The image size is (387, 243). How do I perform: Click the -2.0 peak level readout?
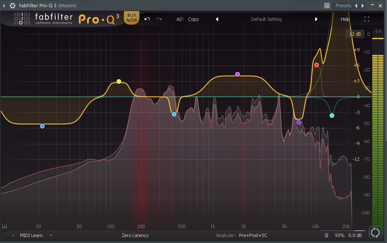pyautogui.click(x=378, y=31)
